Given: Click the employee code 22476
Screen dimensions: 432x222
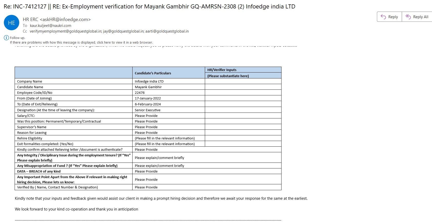Looking at the screenshot, I should point(140,93).
